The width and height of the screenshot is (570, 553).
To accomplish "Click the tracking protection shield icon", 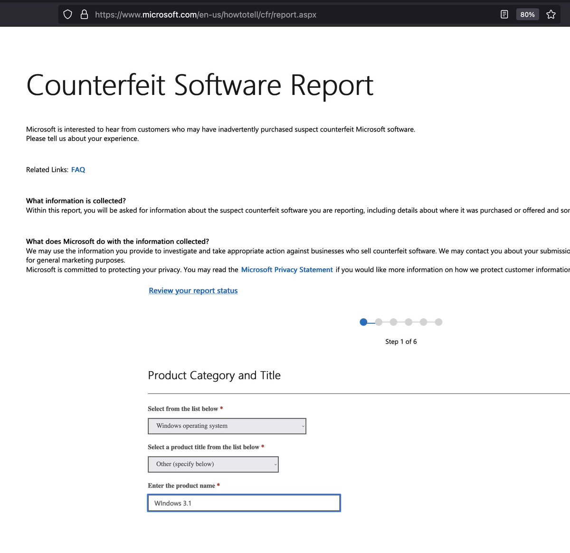I will click(x=68, y=14).
